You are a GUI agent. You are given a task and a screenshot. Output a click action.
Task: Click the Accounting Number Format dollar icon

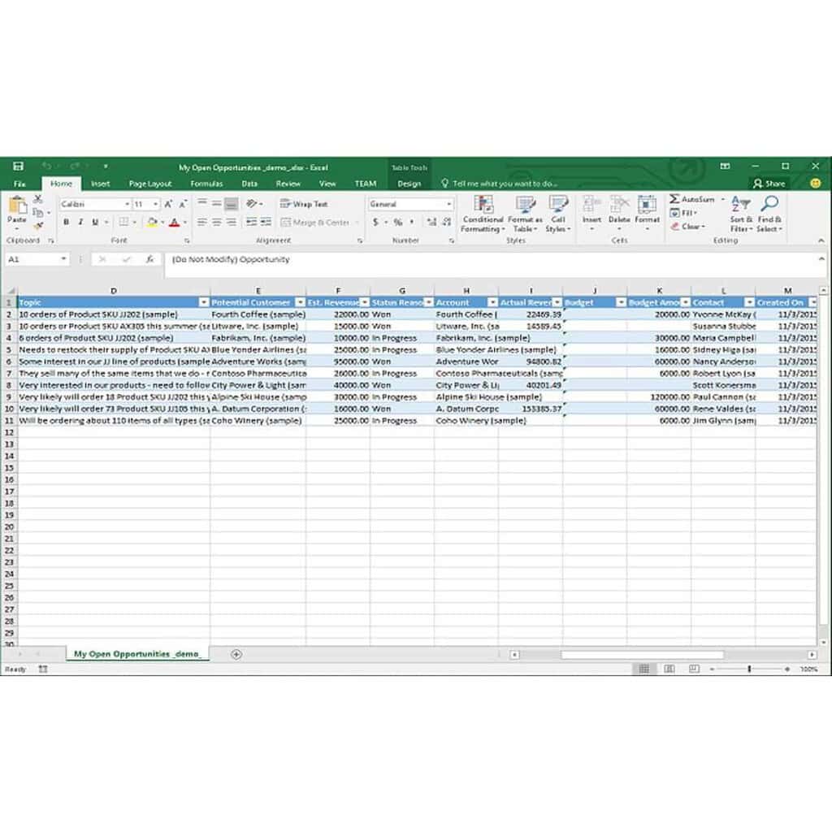(375, 223)
